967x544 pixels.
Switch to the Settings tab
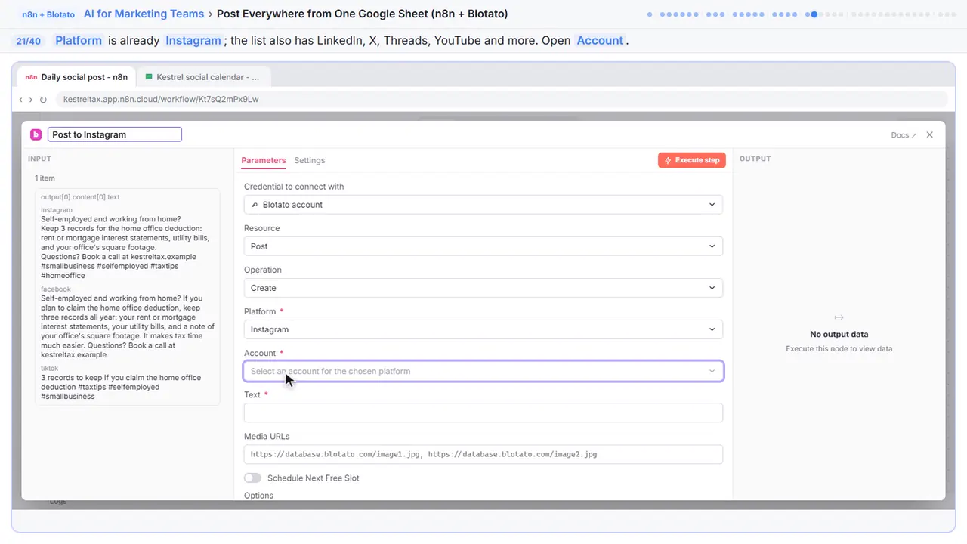click(310, 160)
